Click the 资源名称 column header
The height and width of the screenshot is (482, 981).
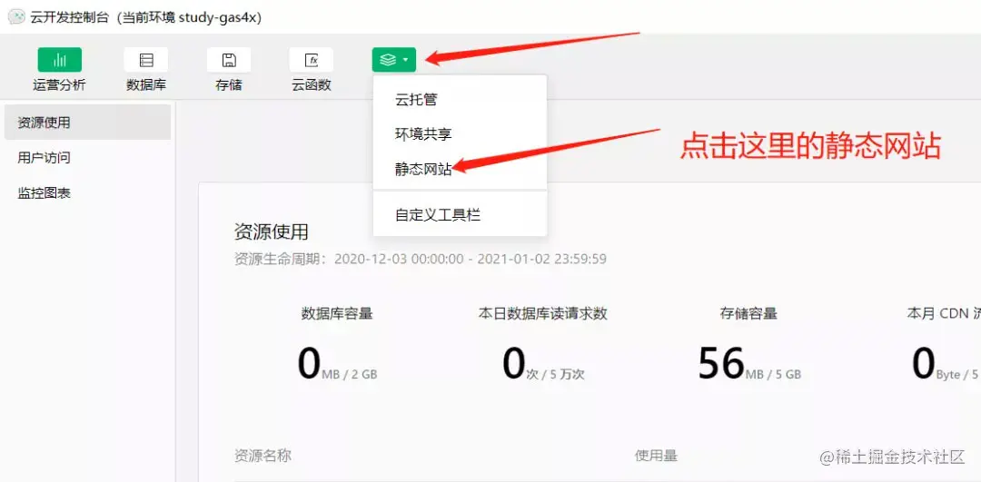click(263, 455)
